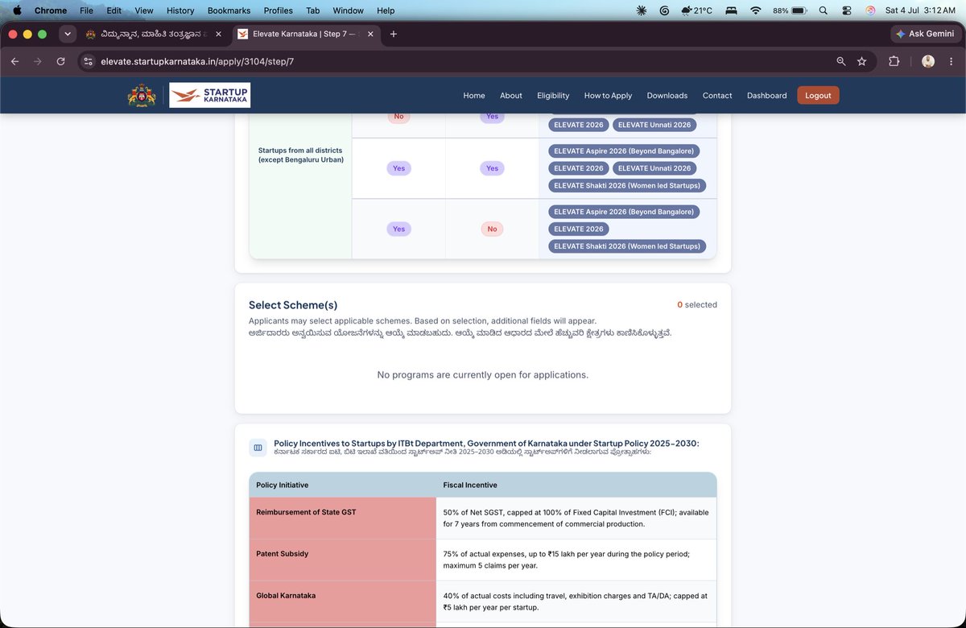The height and width of the screenshot is (628, 966).
Task: Click the Siri icon in menu bar
Action: 870,10
